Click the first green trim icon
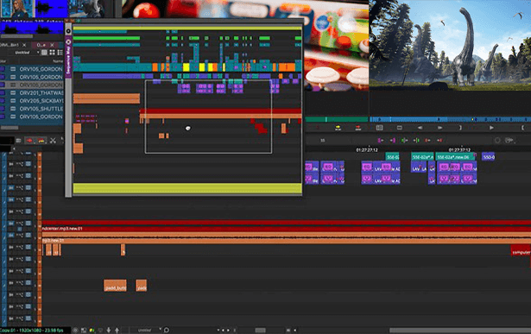Viewport: 531px width, 334px height. (404, 140)
